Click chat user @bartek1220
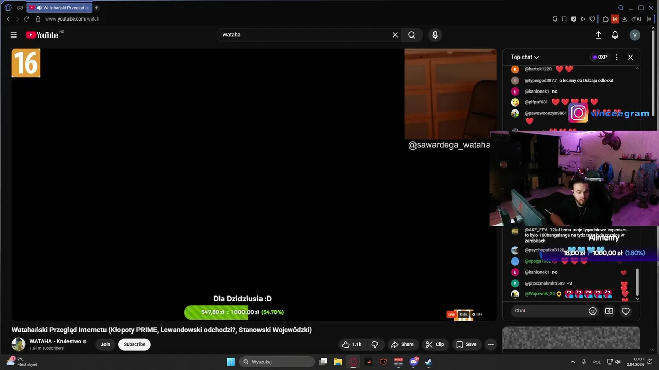659x370 pixels. [x=538, y=69]
